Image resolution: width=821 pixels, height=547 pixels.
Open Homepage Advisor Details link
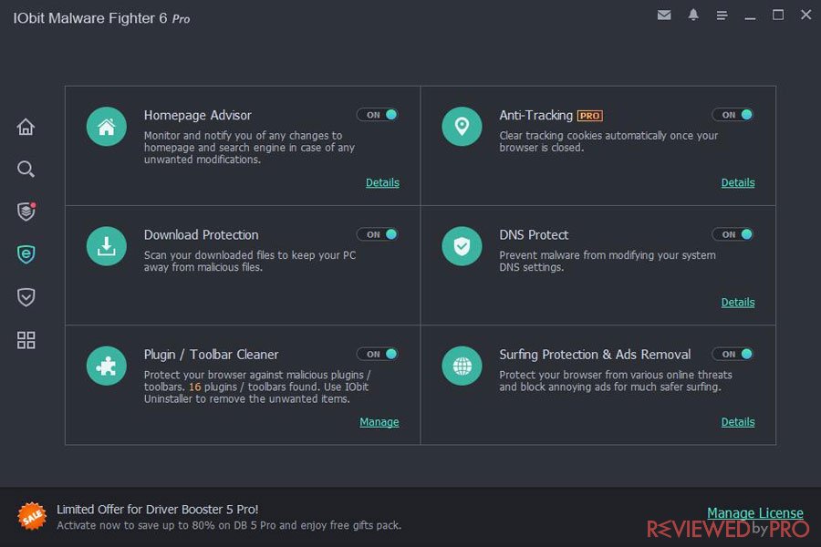pos(382,182)
